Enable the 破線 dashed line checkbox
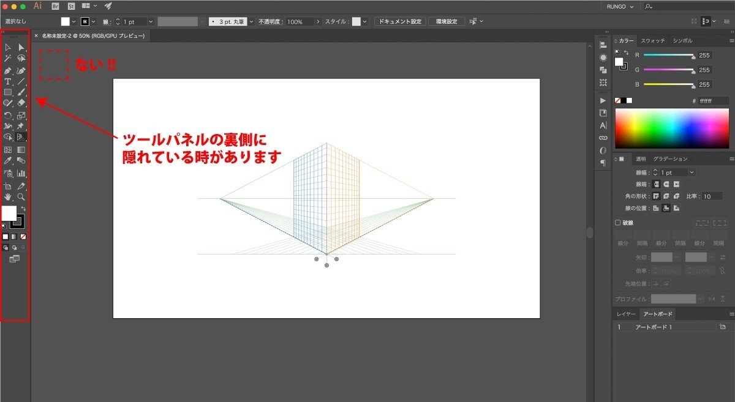Screen dimensions: 735x402 tap(617, 222)
